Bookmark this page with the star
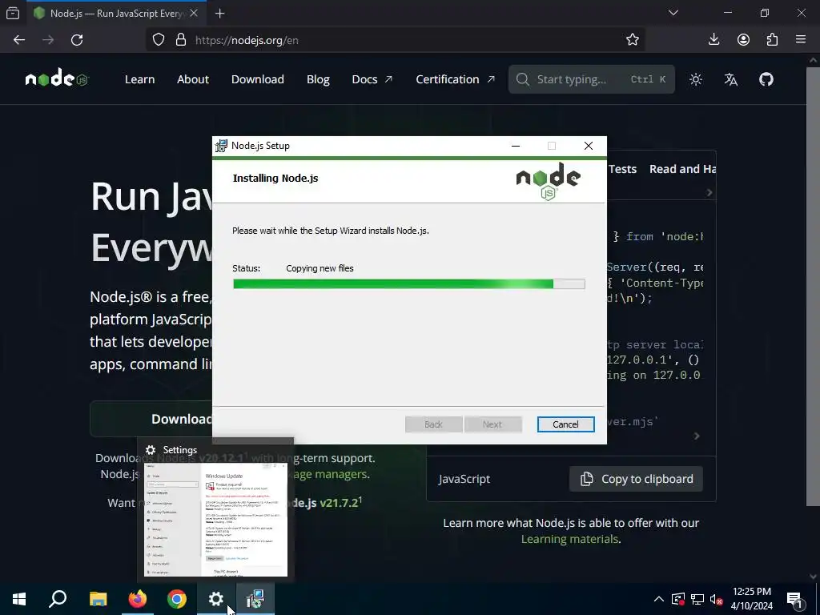This screenshot has width=820, height=615. tap(633, 40)
